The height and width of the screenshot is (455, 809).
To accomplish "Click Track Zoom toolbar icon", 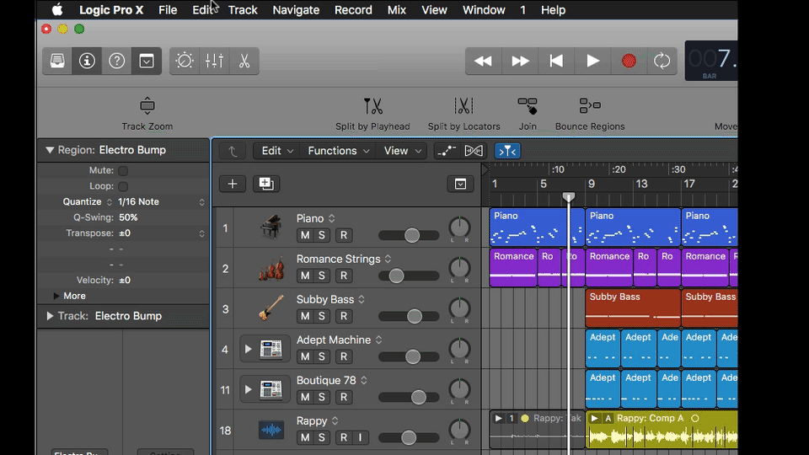I will 147,106.
